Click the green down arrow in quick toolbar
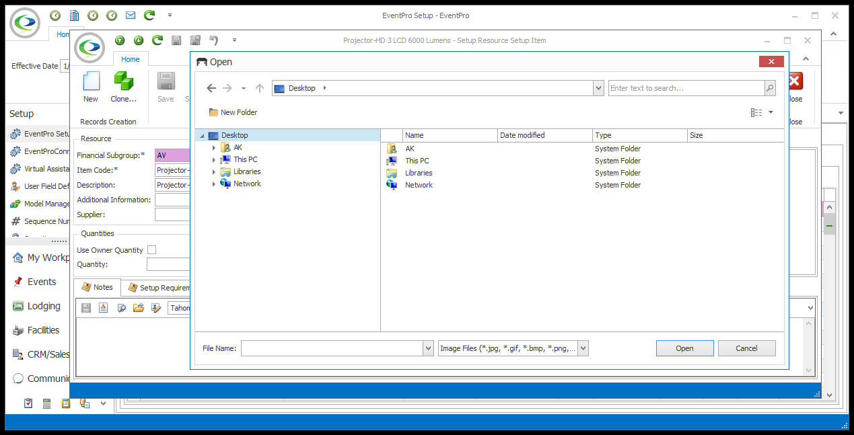This screenshot has width=854, height=435. pos(139,40)
